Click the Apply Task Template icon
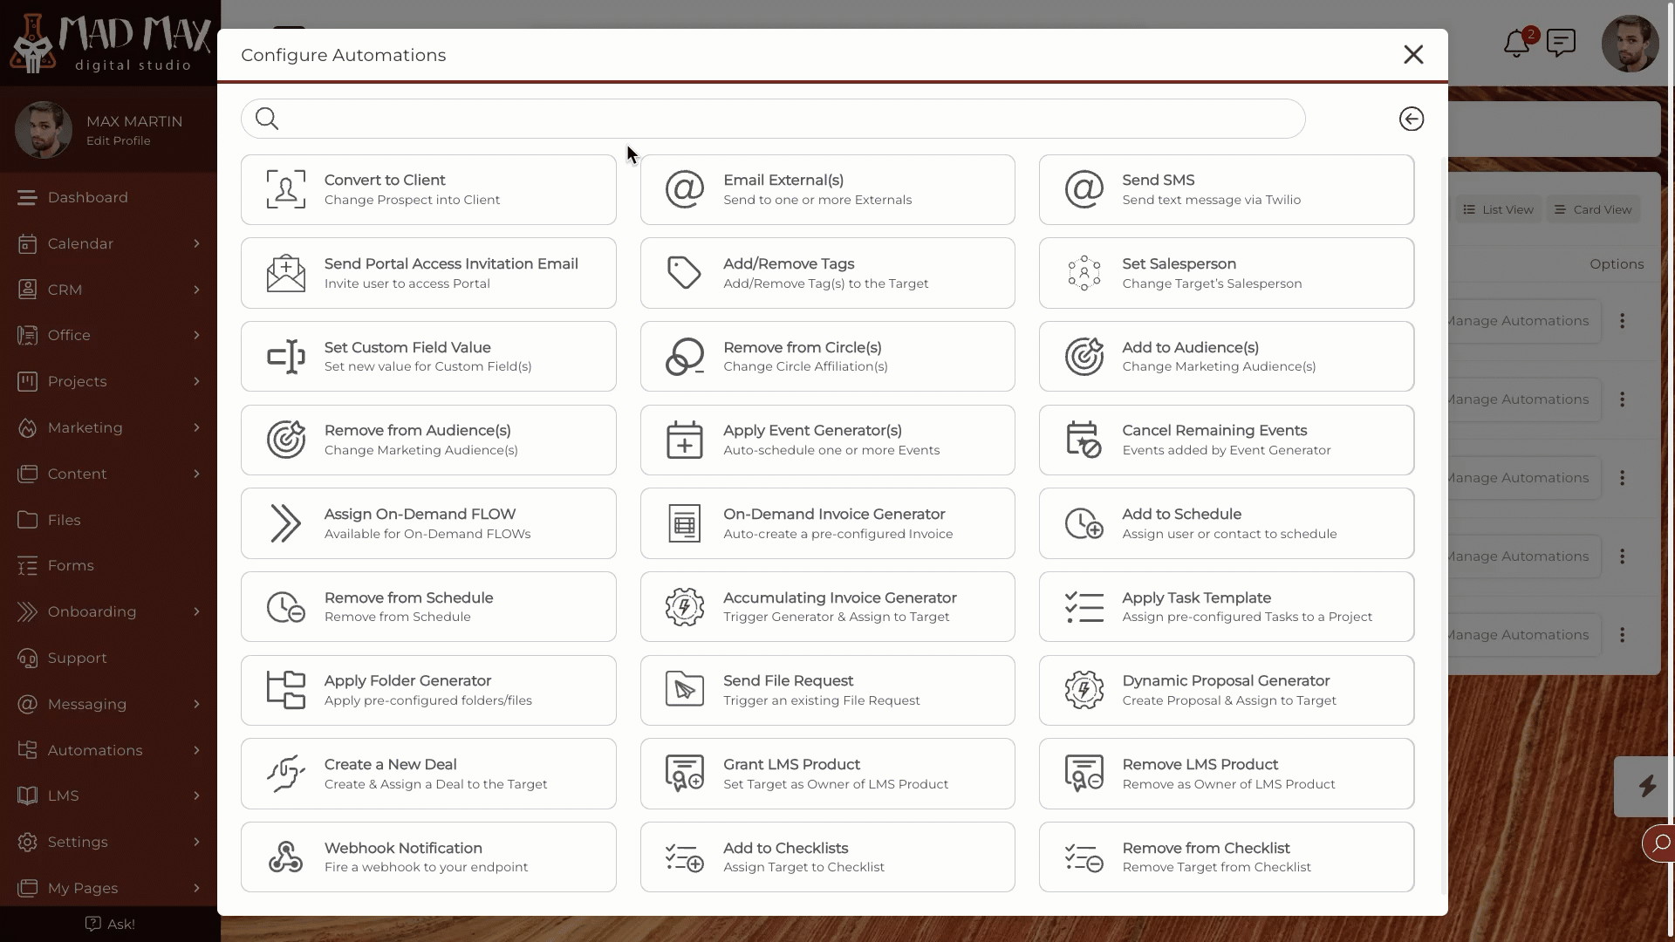Image resolution: width=1675 pixels, height=942 pixels. pyautogui.click(x=1084, y=606)
